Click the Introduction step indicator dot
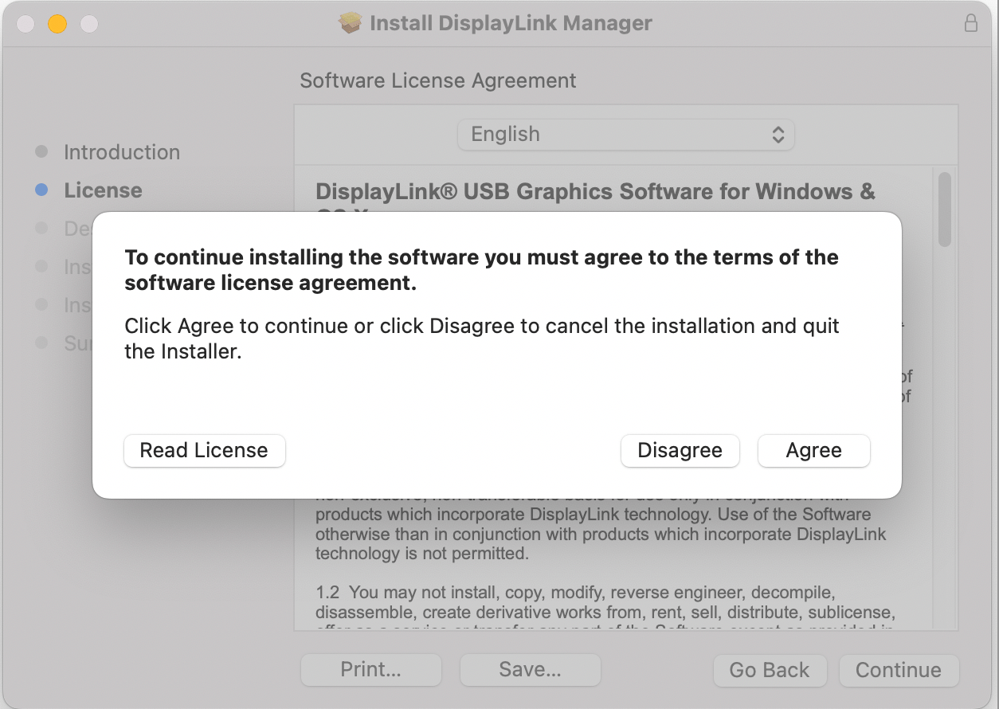Image resolution: width=999 pixels, height=709 pixels. click(x=42, y=151)
